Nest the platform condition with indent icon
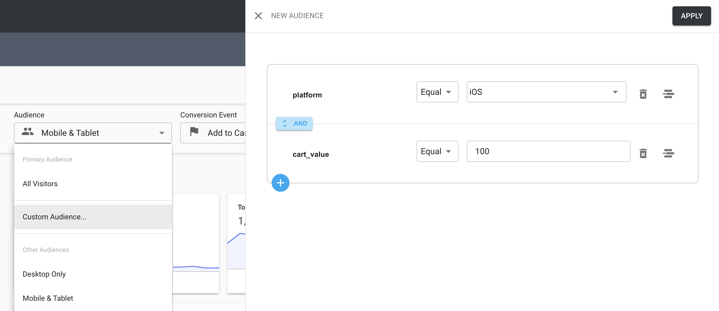Image resolution: width=719 pixels, height=311 pixels. (668, 94)
